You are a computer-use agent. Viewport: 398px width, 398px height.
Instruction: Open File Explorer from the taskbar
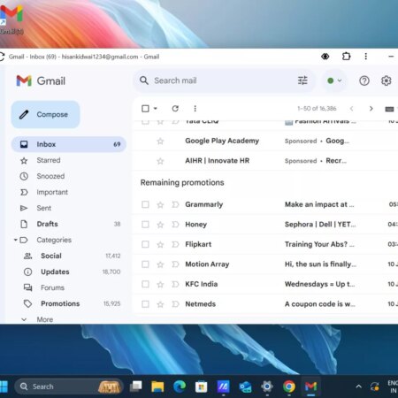click(157, 387)
